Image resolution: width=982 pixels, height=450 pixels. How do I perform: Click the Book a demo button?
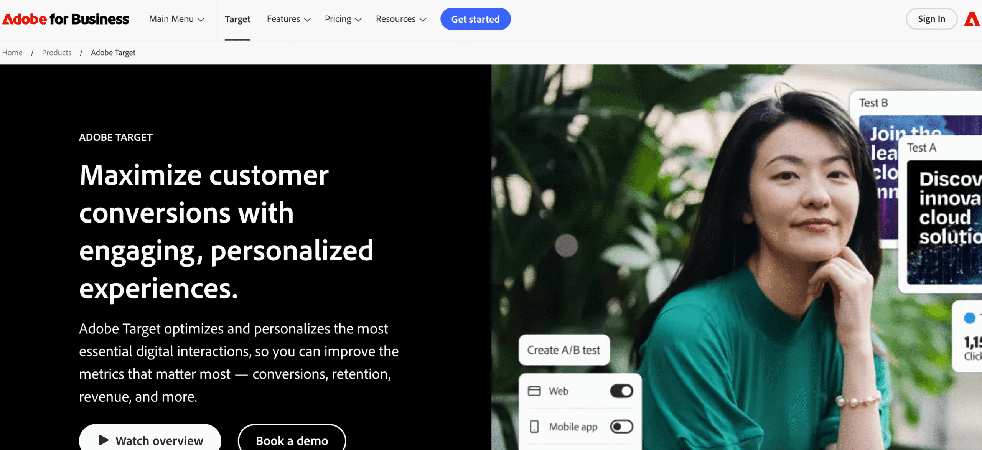[x=292, y=438]
